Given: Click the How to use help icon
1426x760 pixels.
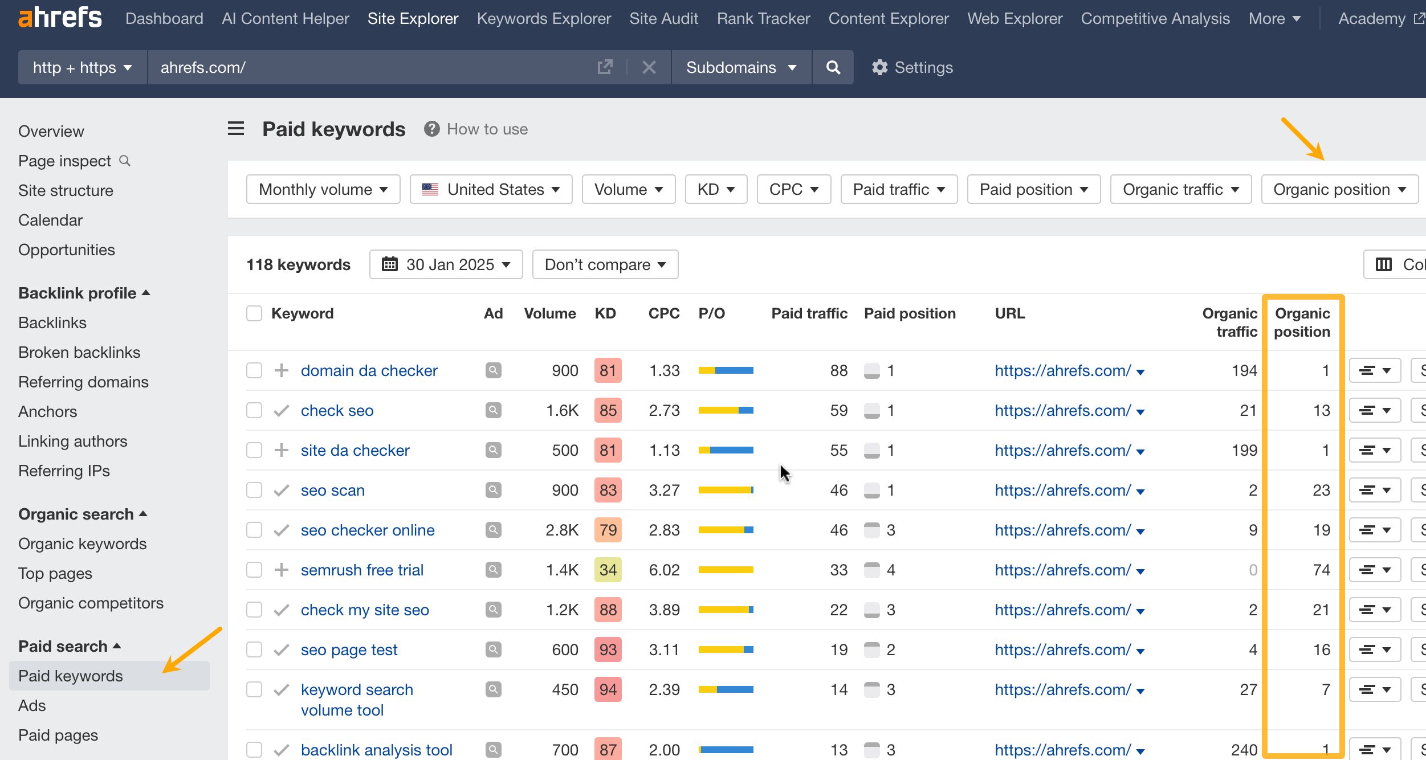Looking at the screenshot, I should point(431,129).
